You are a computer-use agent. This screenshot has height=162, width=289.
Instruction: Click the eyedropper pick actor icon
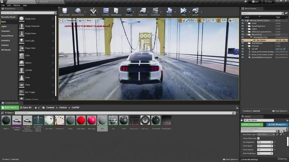tap(281, 135)
